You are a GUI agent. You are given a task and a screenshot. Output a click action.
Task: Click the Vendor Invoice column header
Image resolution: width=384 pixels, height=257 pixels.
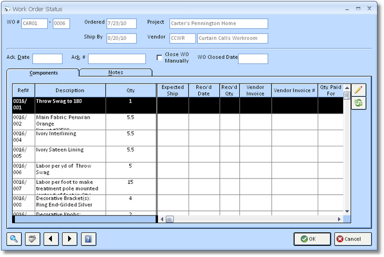coord(255,90)
